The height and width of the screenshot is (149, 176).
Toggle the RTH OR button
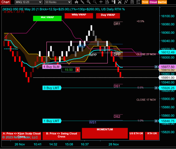(152, 136)
